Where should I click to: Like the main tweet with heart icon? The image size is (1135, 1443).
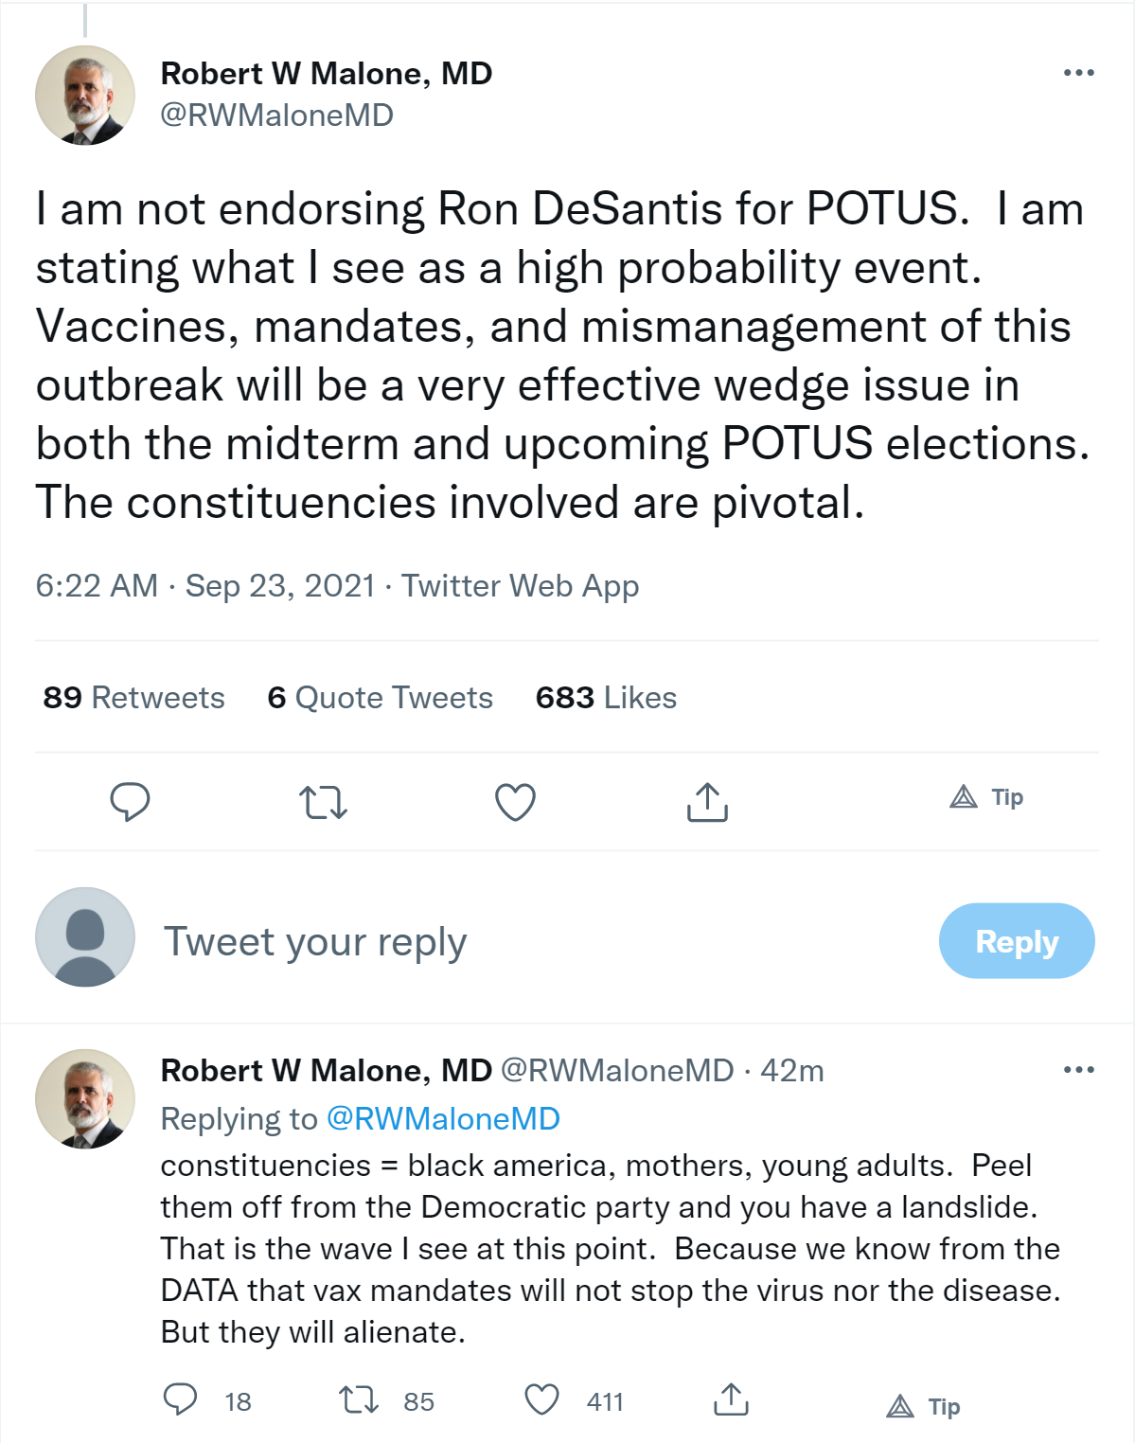[515, 802]
